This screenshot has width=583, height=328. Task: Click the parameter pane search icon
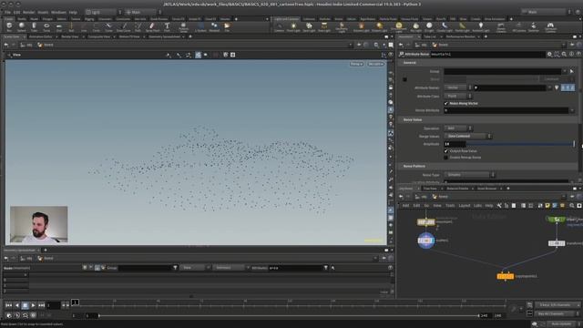point(564,55)
